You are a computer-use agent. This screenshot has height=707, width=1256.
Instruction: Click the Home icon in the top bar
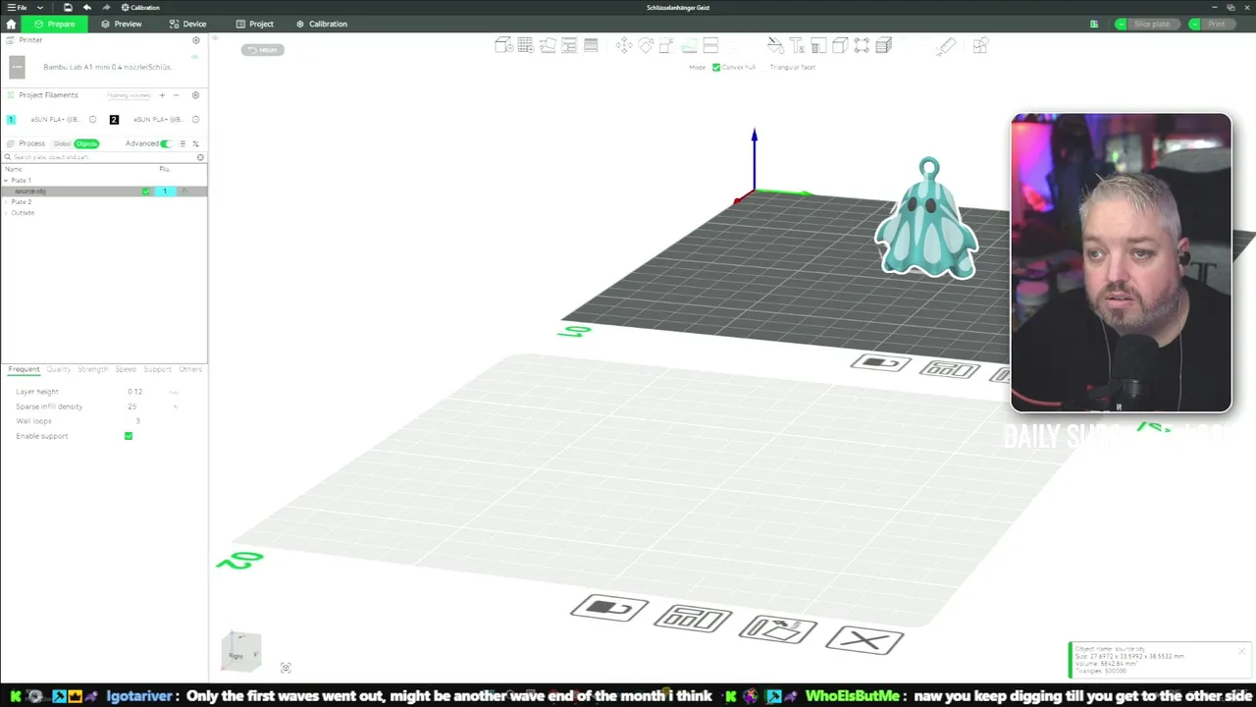pyautogui.click(x=11, y=24)
